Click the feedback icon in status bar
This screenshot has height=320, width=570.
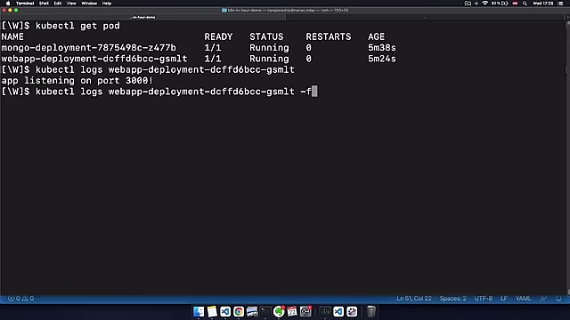point(543,299)
